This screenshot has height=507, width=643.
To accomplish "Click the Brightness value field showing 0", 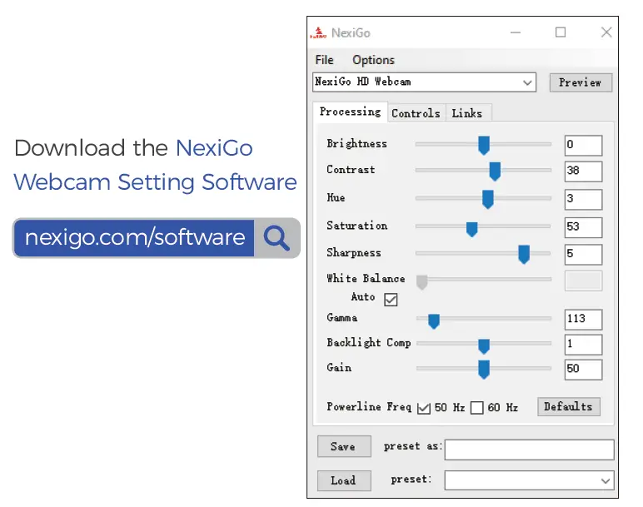I will [x=583, y=146].
